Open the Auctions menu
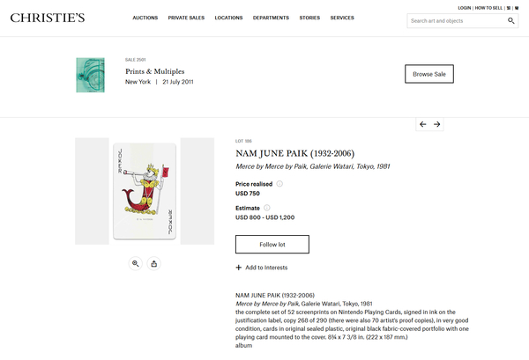529x360 pixels. pos(145,18)
